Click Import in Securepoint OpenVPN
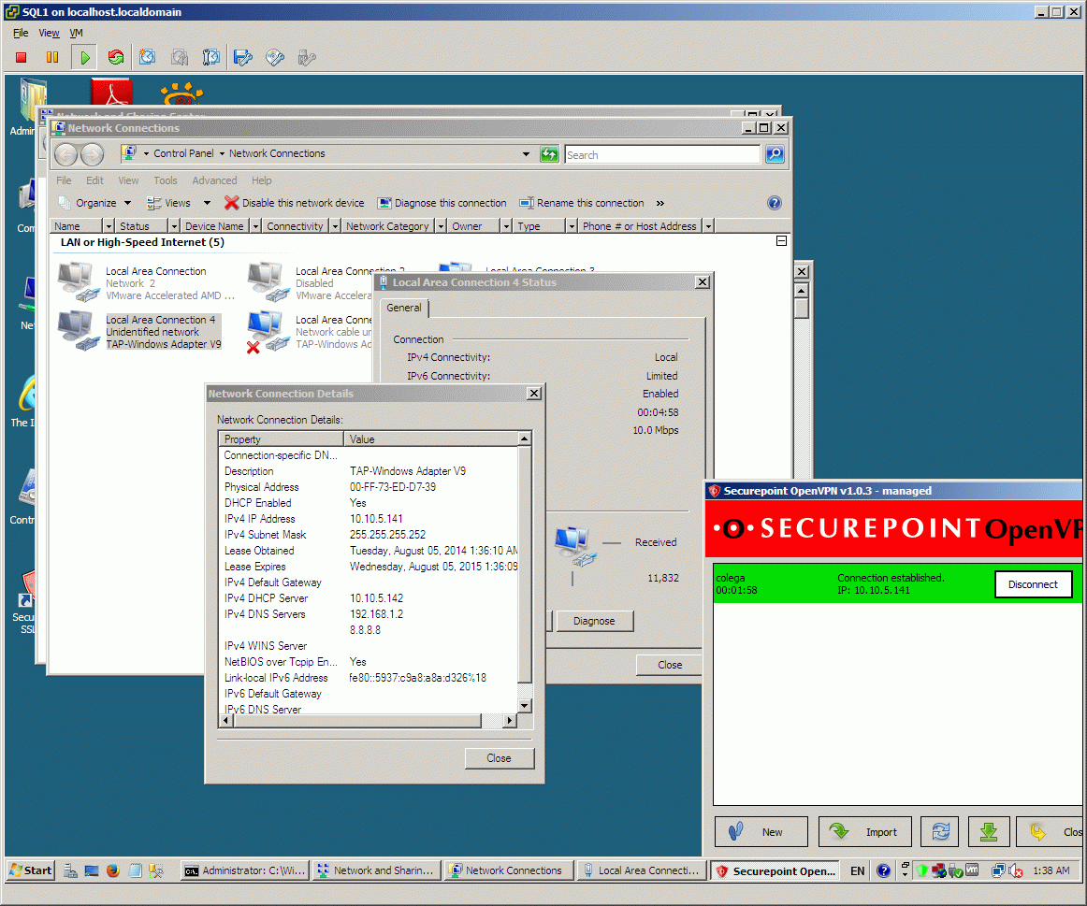The width and height of the screenshot is (1087, 906). click(864, 832)
